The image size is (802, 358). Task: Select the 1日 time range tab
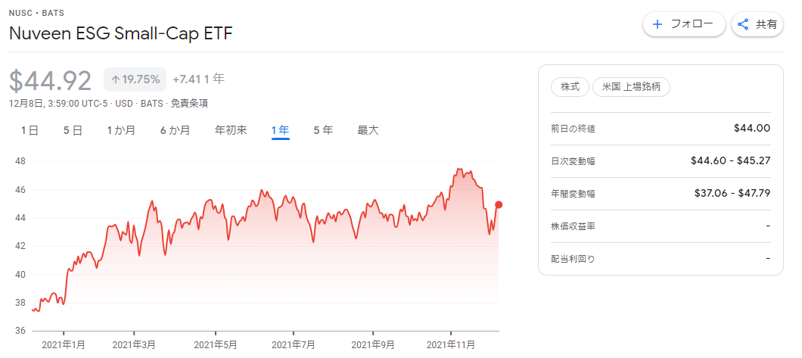point(30,130)
